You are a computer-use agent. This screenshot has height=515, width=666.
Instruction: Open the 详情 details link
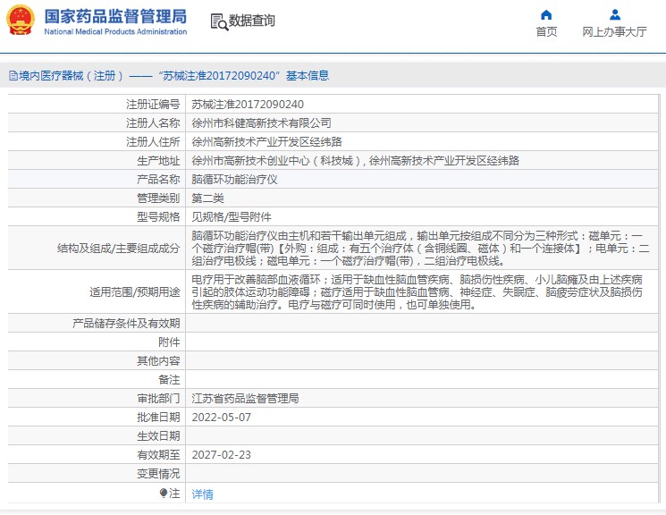[202, 494]
